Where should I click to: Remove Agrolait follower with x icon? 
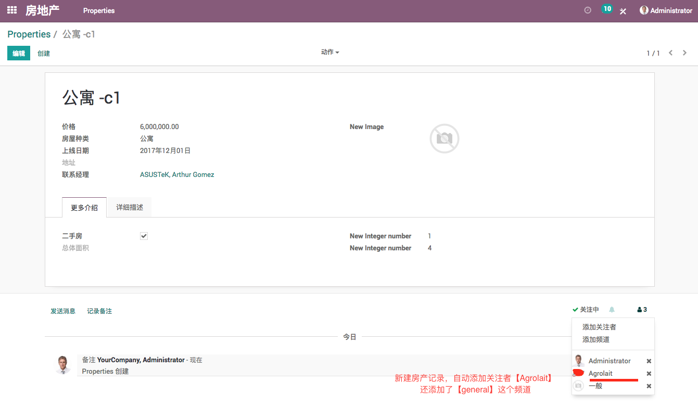(x=649, y=374)
